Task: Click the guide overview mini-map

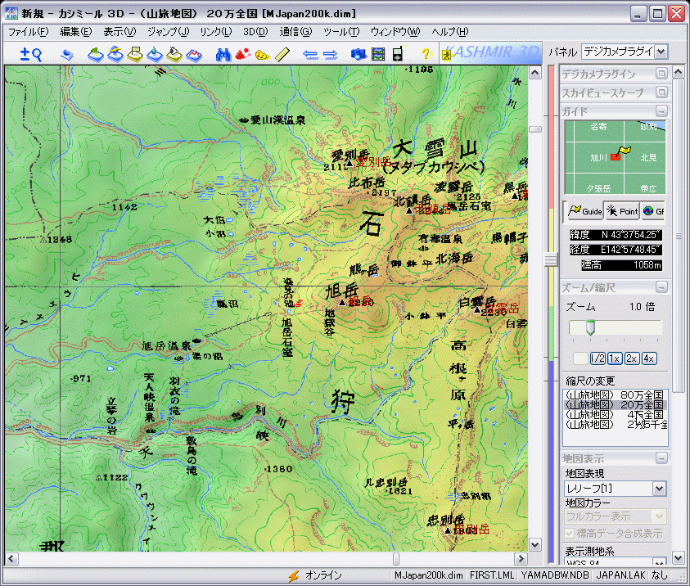Action: pyautogui.click(x=615, y=157)
